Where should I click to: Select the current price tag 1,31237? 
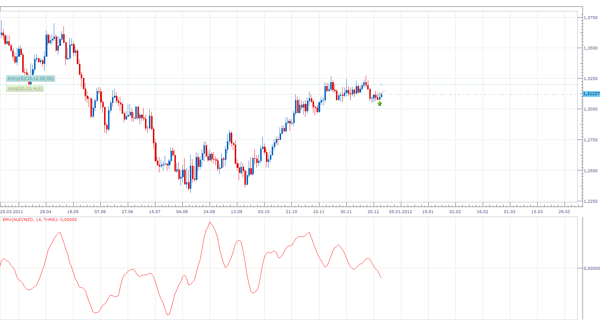tap(592, 94)
